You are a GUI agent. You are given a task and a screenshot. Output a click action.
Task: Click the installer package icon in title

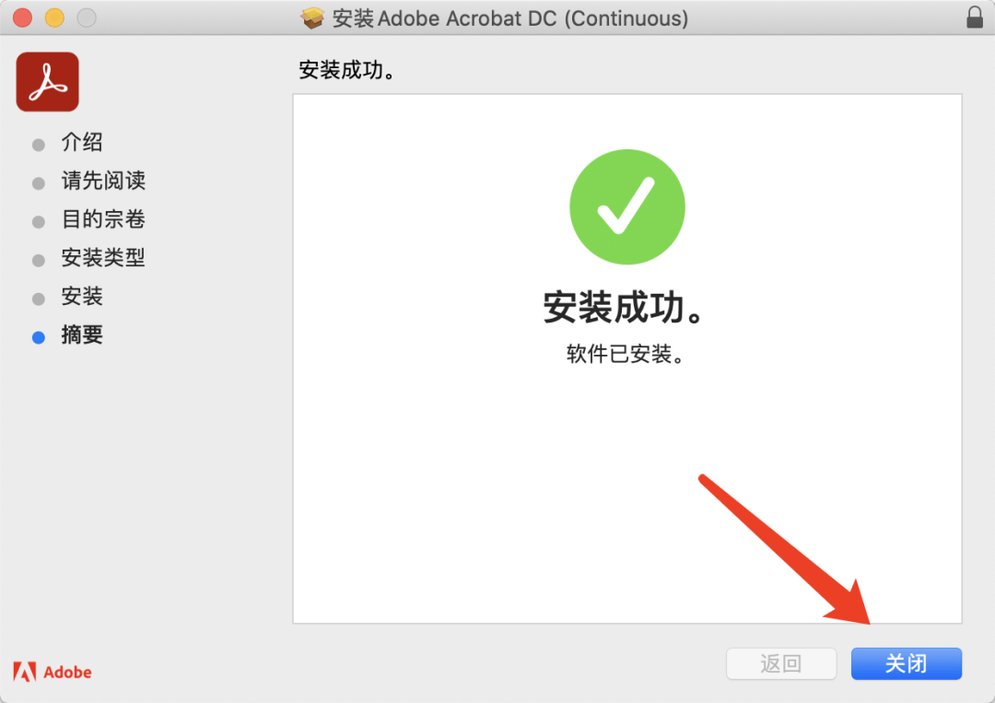[x=312, y=18]
